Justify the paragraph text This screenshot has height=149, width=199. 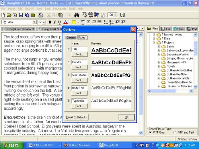[x=99, y=22]
